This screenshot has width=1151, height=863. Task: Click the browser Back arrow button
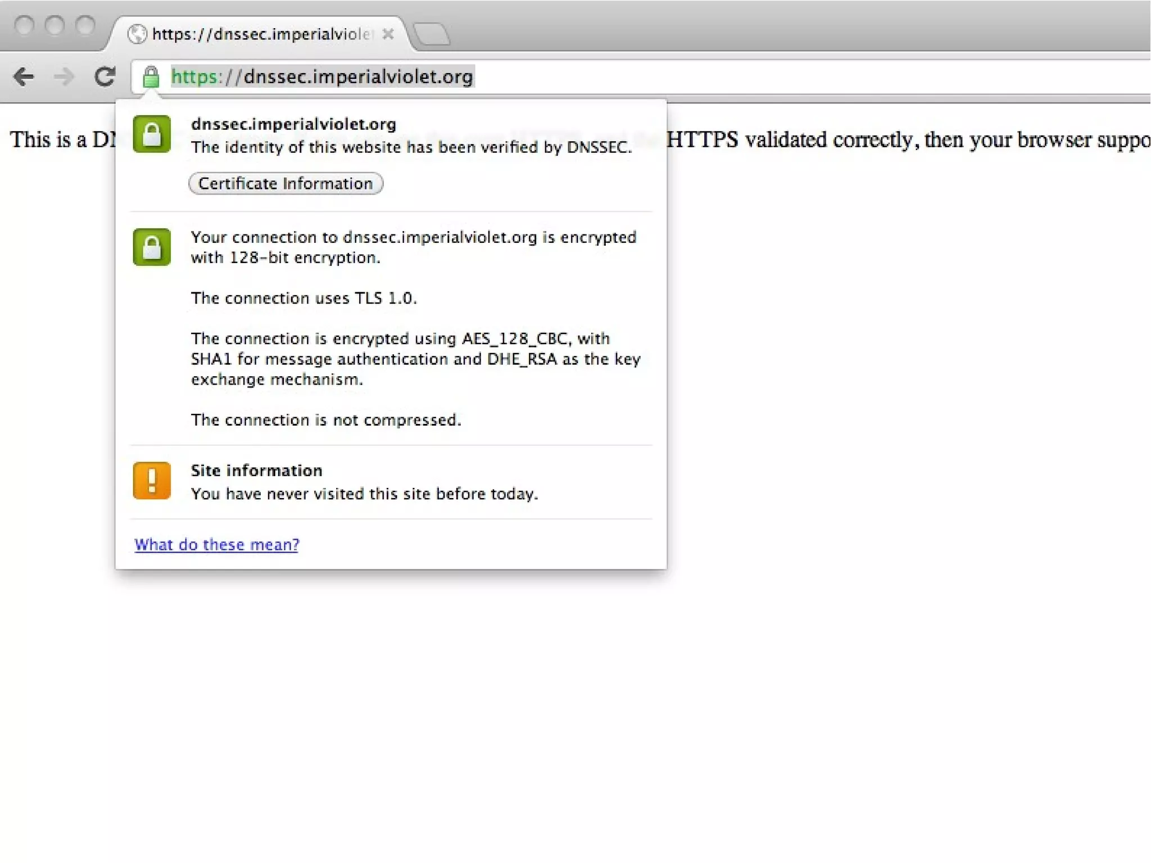tap(24, 76)
